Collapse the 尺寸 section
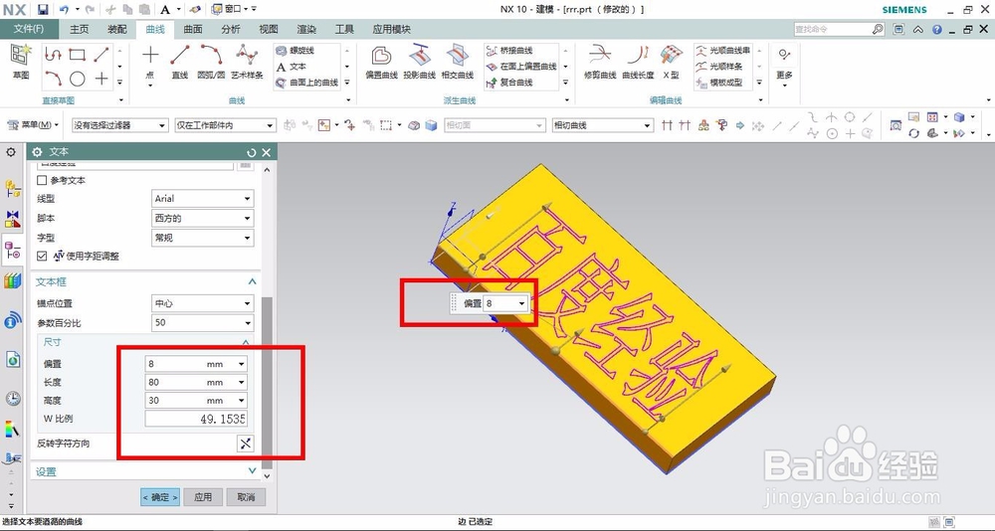 click(x=246, y=342)
